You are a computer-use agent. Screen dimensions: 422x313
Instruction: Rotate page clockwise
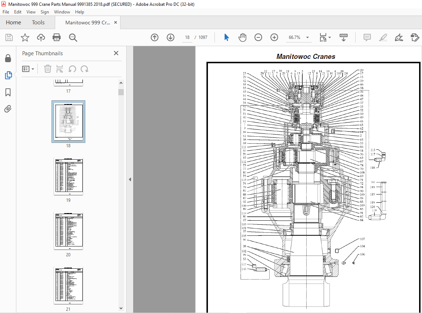tap(85, 69)
